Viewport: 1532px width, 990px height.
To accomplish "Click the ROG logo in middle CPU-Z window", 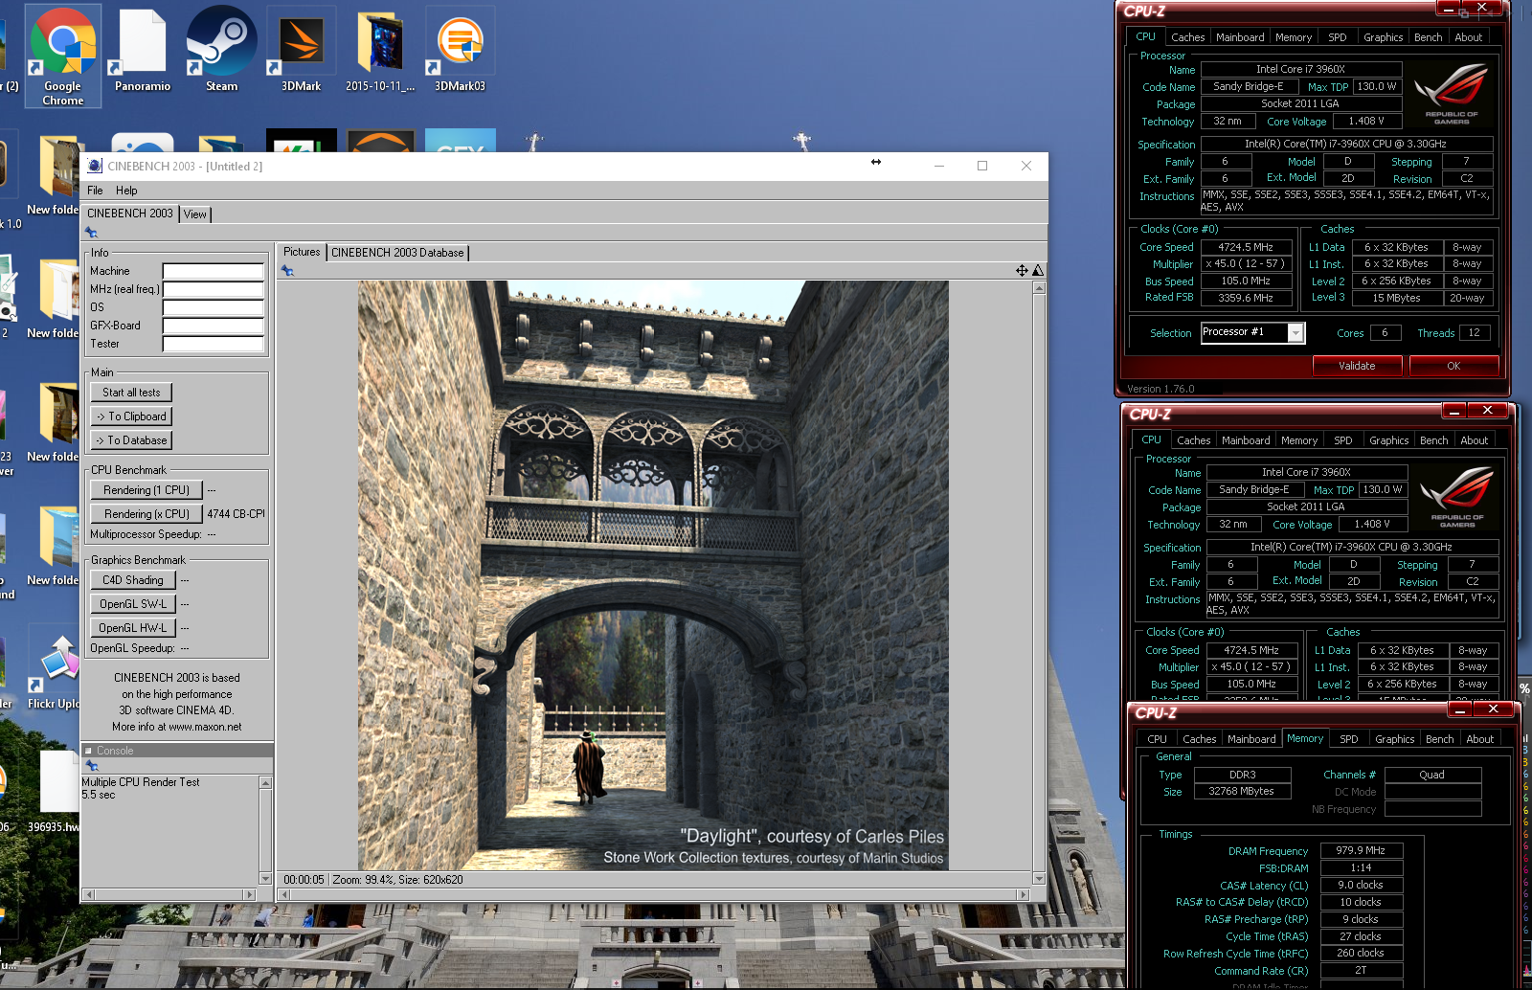I will (x=1457, y=497).
